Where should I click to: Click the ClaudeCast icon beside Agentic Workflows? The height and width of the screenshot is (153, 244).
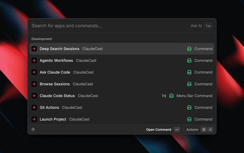click(34, 60)
